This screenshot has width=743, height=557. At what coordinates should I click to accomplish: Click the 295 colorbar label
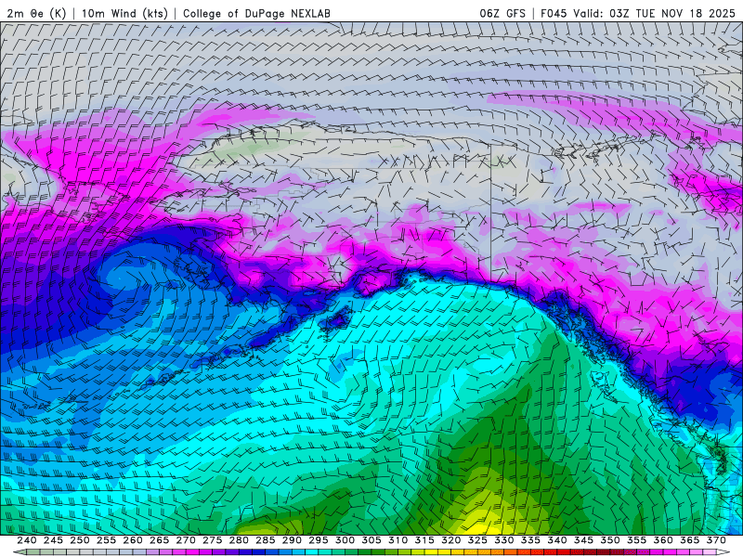[x=319, y=540]
